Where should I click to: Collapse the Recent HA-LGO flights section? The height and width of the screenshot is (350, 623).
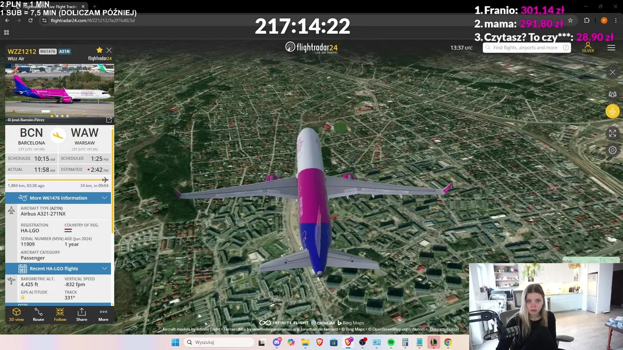[x=58, y=268]
